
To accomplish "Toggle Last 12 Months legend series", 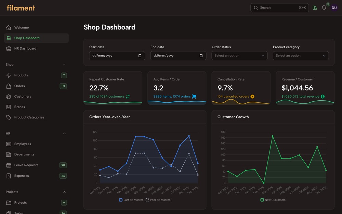I will pyautogui.click(x=131, y=200).
